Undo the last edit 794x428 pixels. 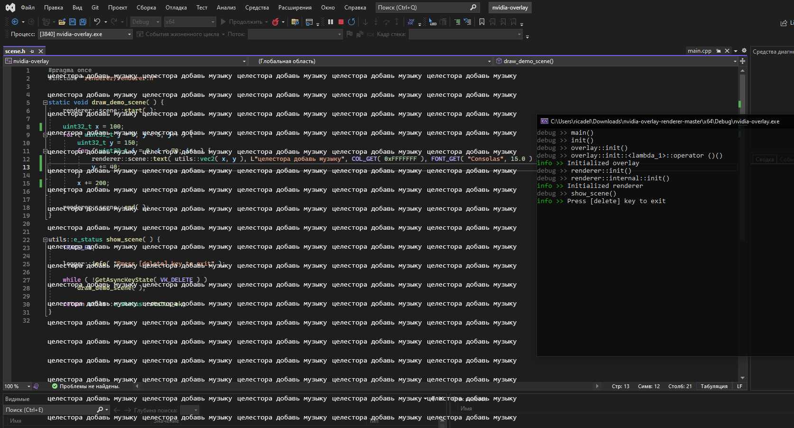coord(97,22)
